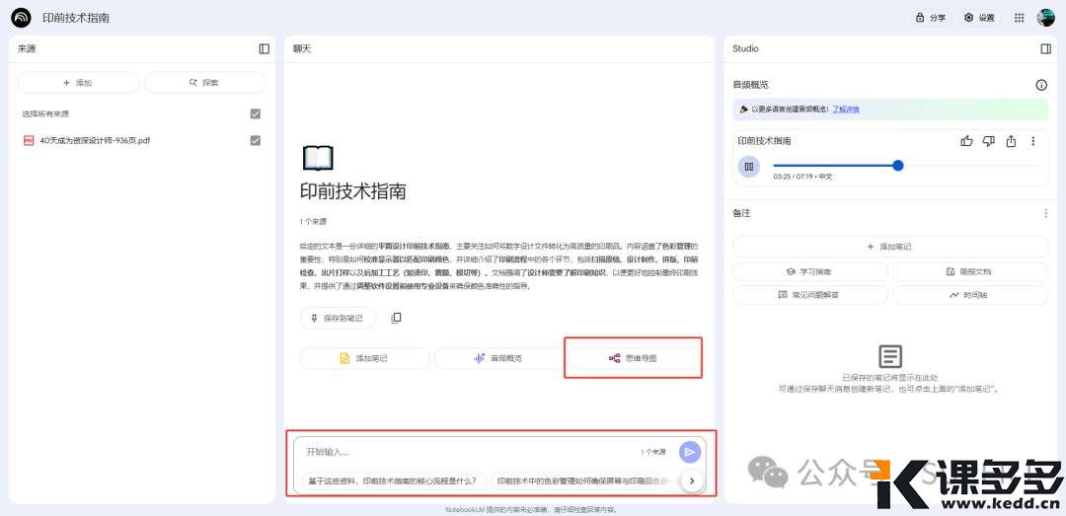Click the thumbs up icon for audio
The width and height of the screenshot is (1066, 516).
966,141
